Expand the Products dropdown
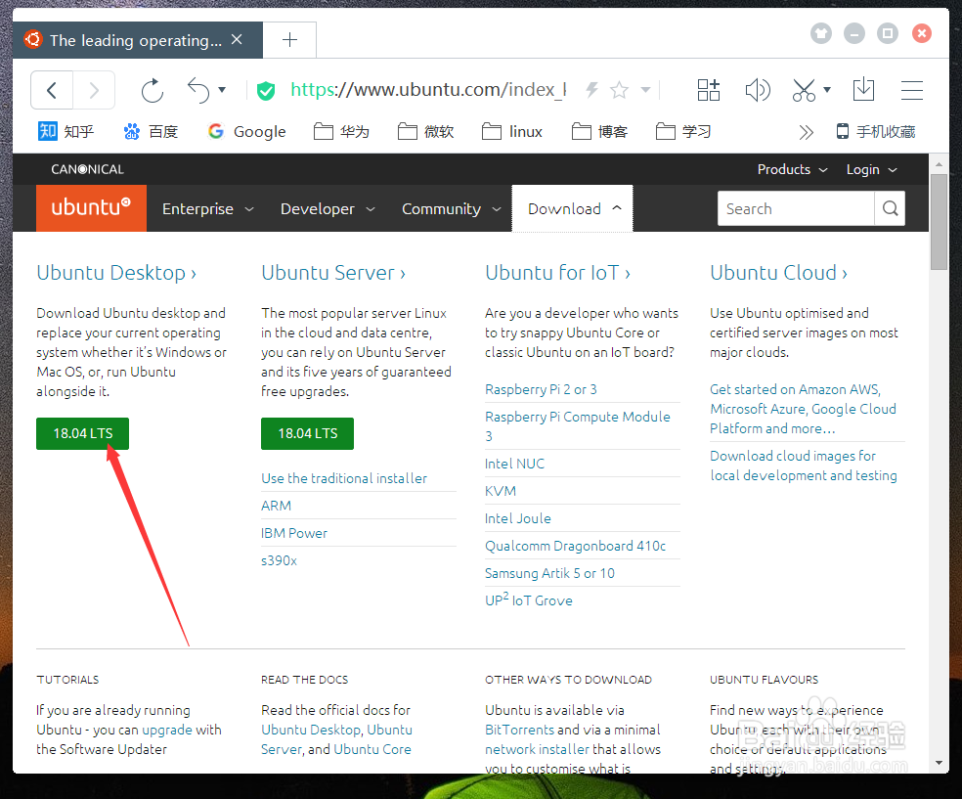 coord(792,169)
